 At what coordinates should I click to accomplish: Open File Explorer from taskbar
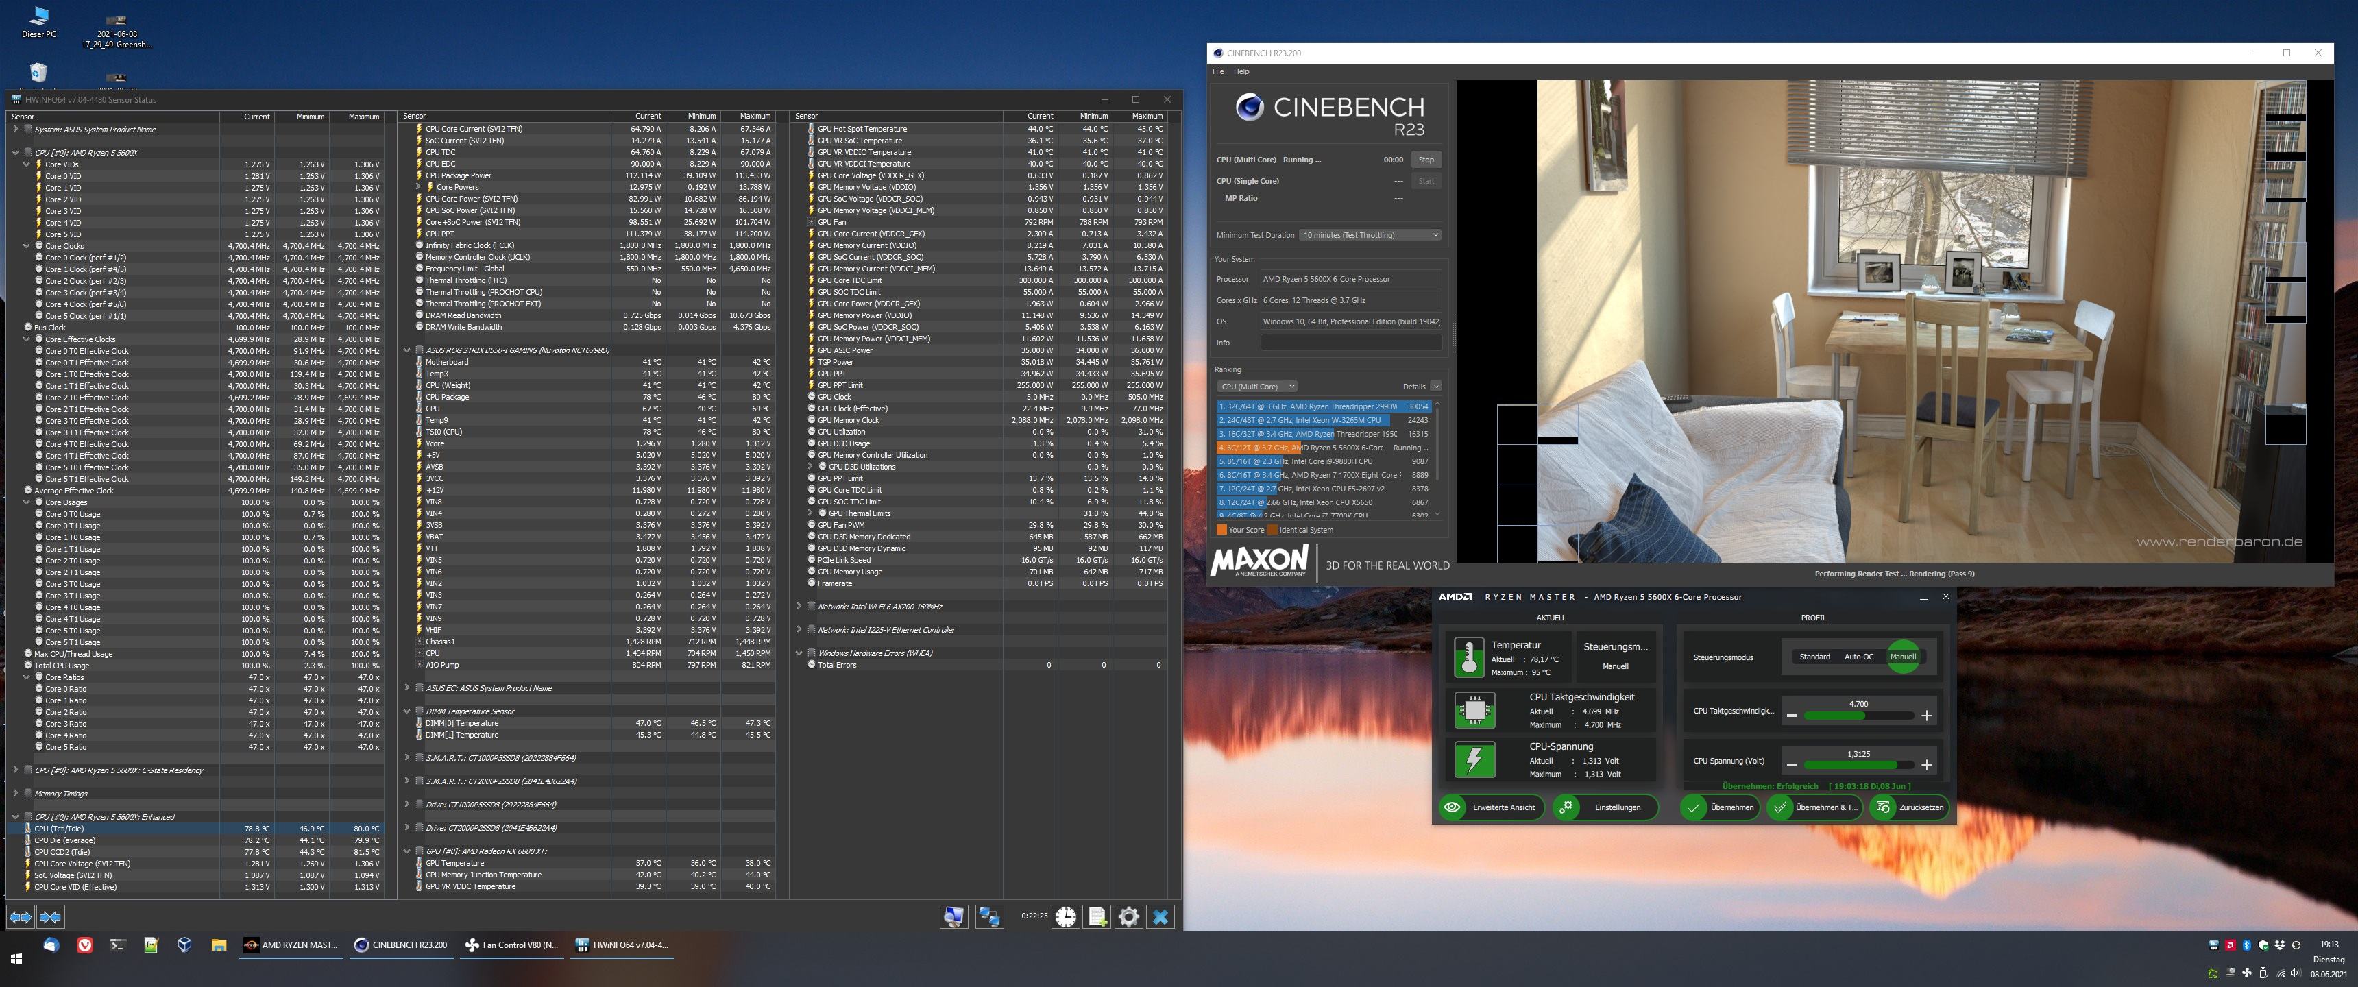pyautogui.click(x=219, y=945)
